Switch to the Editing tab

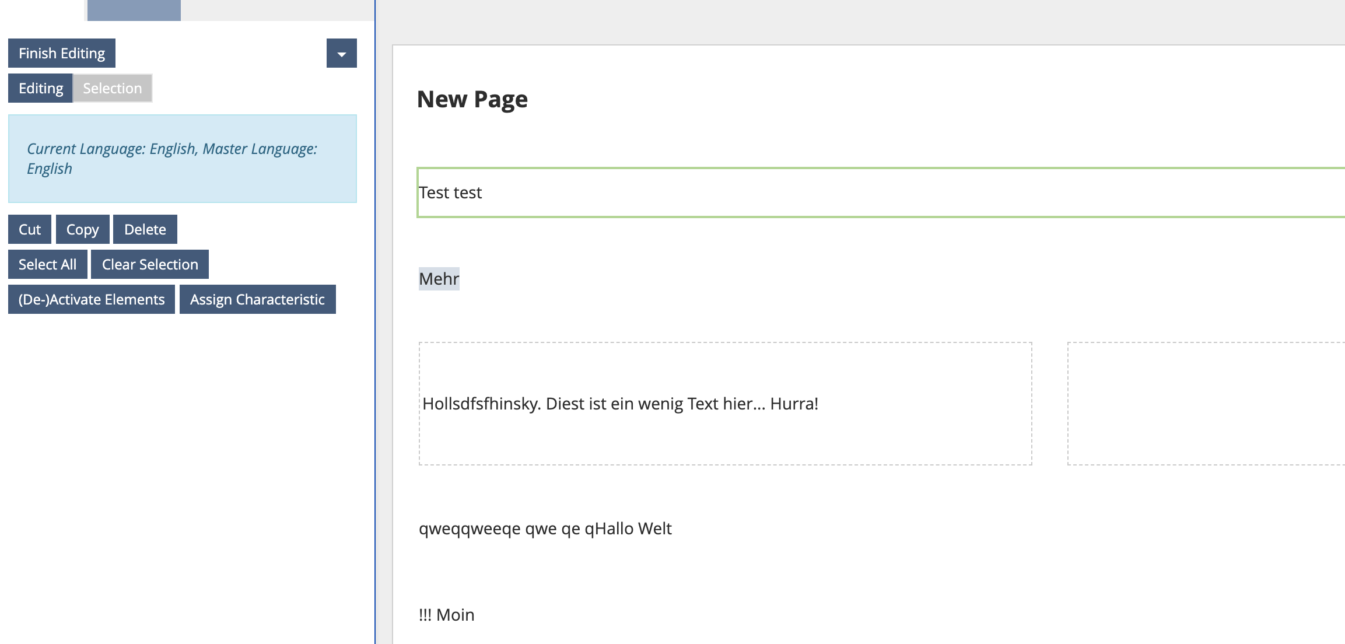(40, 88)
